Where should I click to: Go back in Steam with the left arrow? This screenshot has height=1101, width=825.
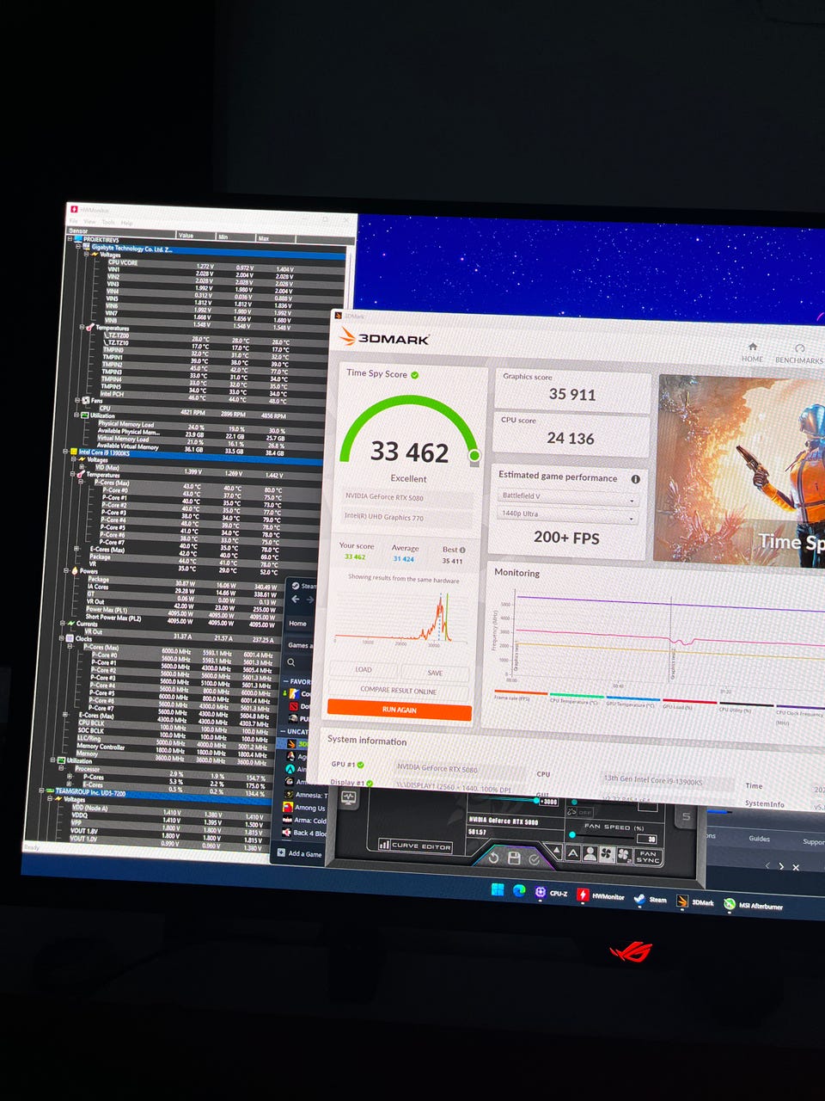(x=296, y=600)
